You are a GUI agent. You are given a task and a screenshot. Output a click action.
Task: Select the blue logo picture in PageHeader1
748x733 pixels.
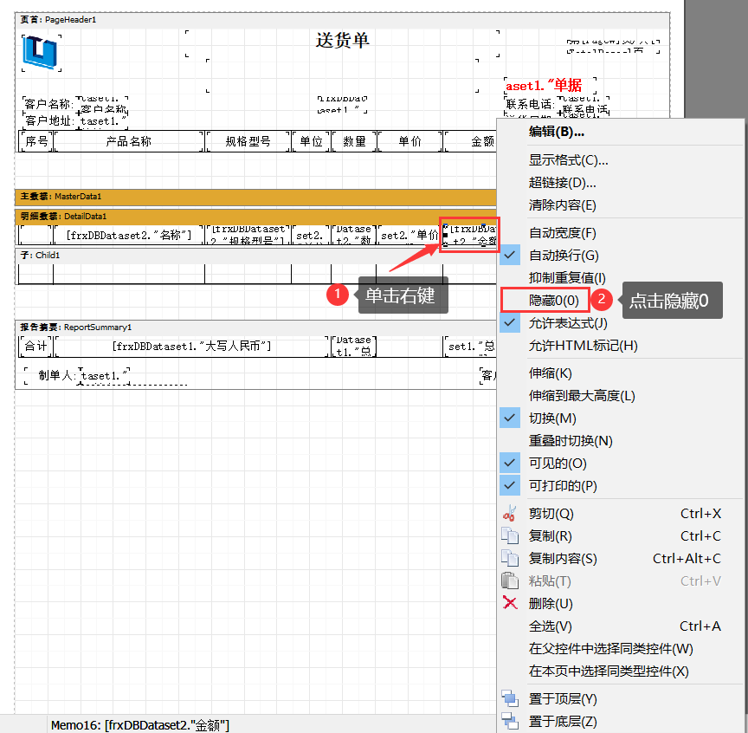pos(41,53)
